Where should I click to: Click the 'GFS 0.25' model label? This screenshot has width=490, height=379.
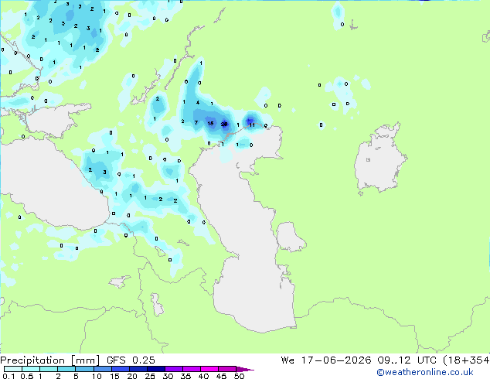coord(131,360)
